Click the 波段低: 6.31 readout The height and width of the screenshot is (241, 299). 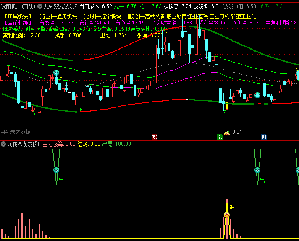click(207, 6)
